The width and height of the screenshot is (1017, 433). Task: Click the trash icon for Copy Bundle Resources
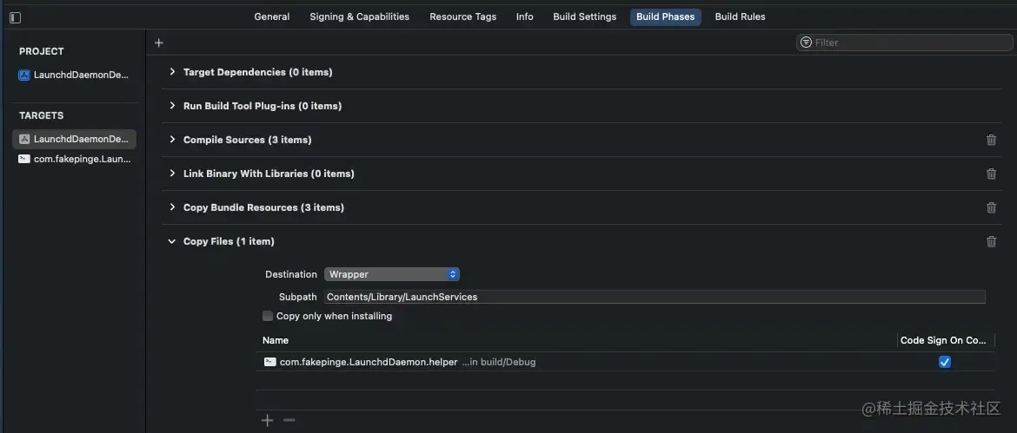(991, 207)
